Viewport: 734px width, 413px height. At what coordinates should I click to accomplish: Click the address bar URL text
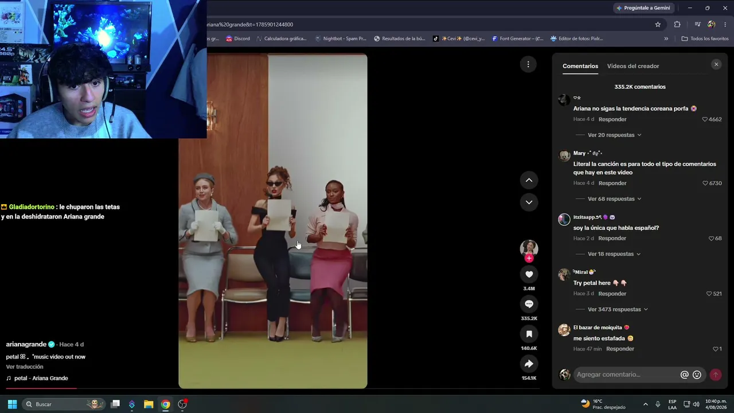[x=250, y=25]
